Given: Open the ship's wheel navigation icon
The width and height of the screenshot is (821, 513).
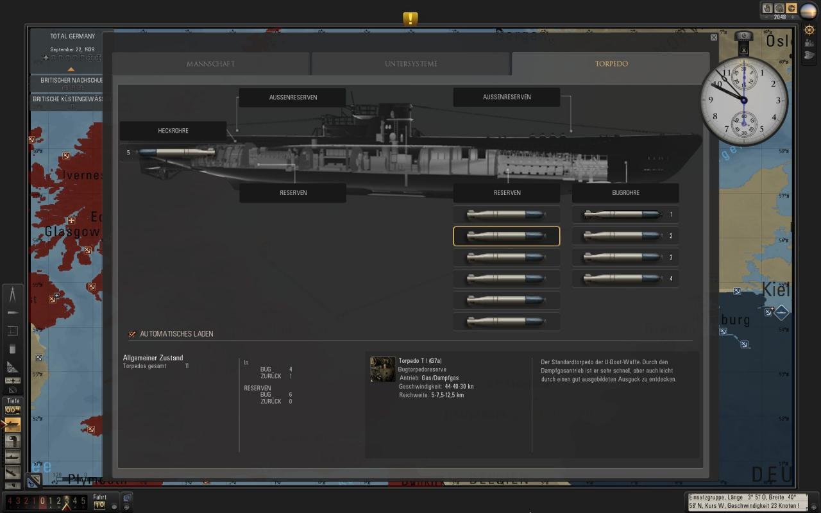Looking at the screenshot, I should pos(809,29).
